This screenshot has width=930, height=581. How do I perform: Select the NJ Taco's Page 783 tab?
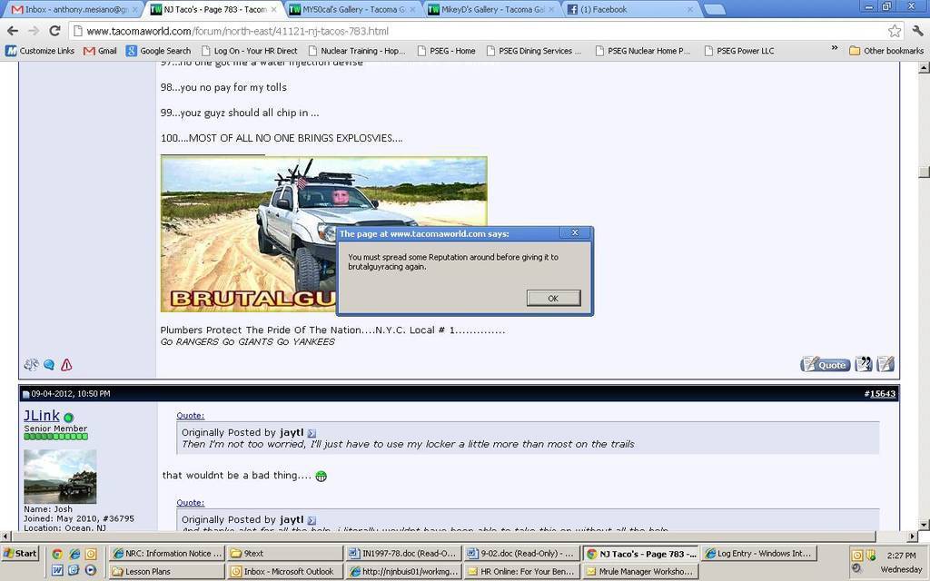point(213,9)
